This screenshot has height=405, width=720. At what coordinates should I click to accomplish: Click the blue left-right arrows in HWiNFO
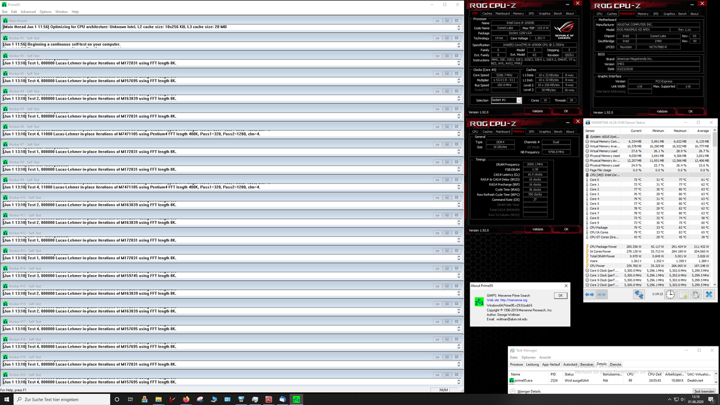[589, 294]
